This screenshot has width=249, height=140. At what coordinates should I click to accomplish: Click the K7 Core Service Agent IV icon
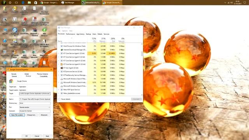[61, 64]
